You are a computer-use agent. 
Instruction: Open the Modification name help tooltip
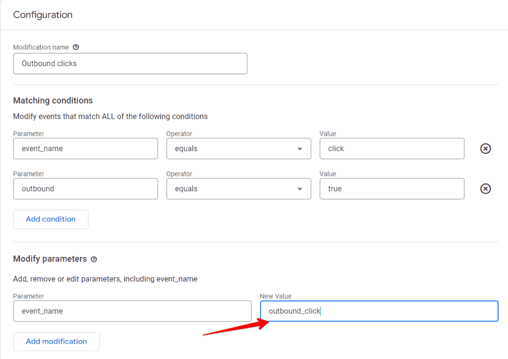tap(75, 47)
